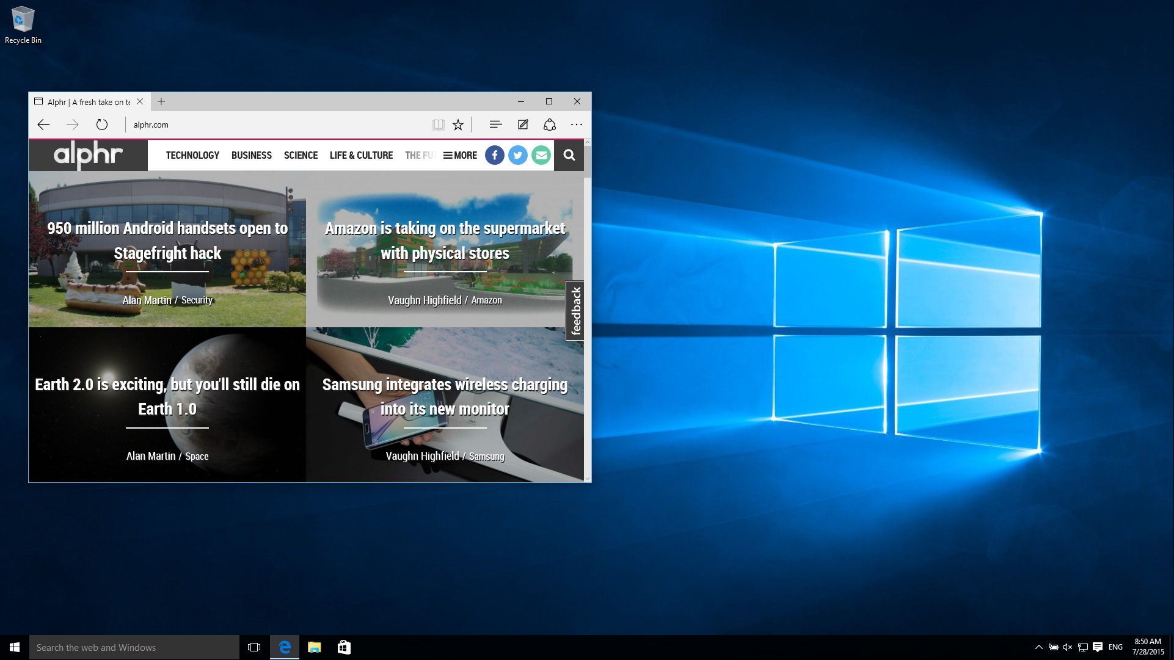Go back to the previous page
The width and height of the screenshot is (1174, 660).
click(x=43, y=125)
